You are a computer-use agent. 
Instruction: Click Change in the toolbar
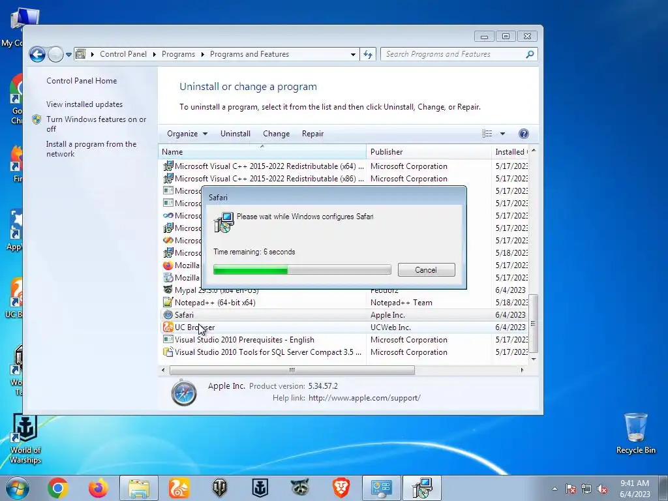click(276, 134)
